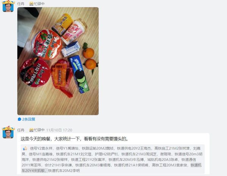Screen dimensions: 227x176
Task: Click reactor name 城轨机电20A3陈卓
Action: (163, 159)
